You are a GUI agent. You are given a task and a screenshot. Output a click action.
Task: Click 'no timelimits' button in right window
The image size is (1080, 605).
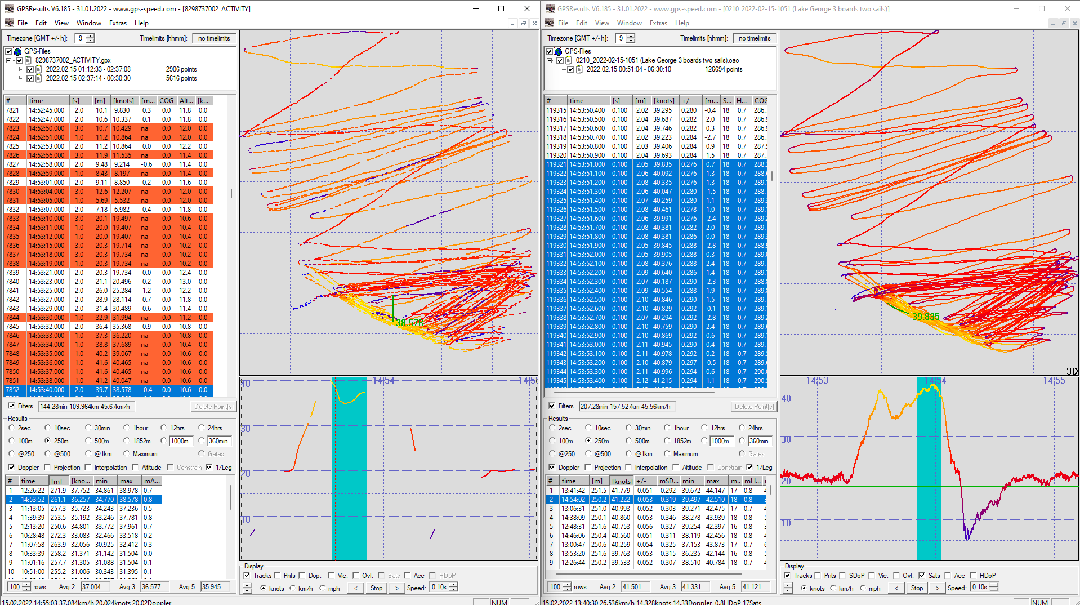tap(755, 38)
